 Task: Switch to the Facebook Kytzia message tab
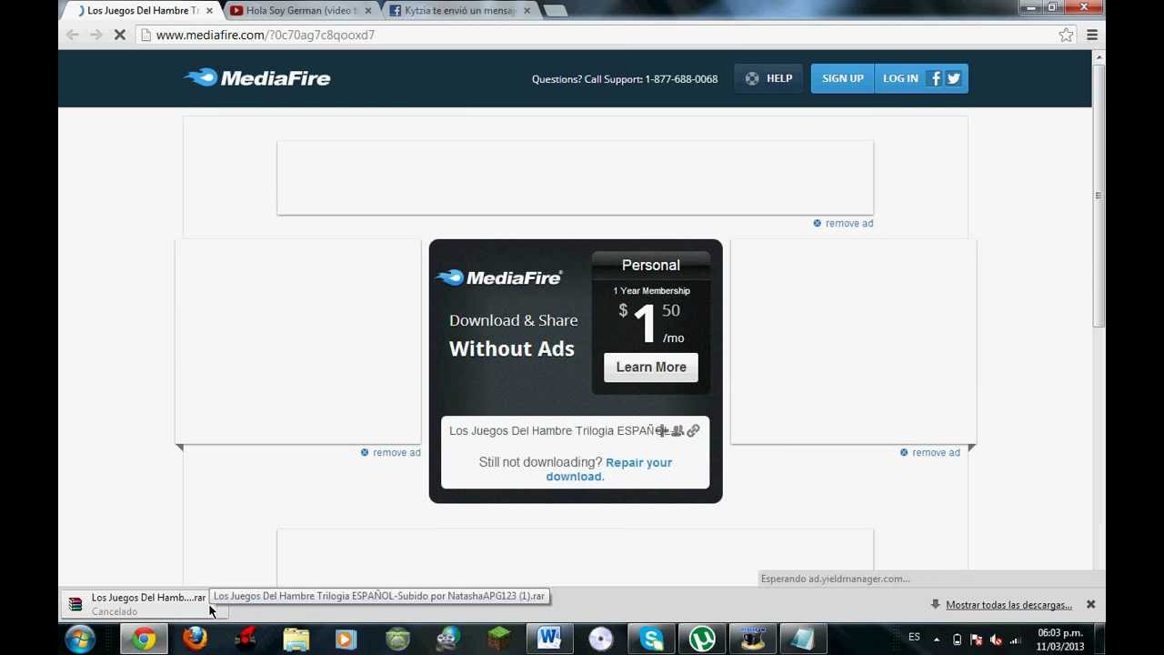point(459,11)
